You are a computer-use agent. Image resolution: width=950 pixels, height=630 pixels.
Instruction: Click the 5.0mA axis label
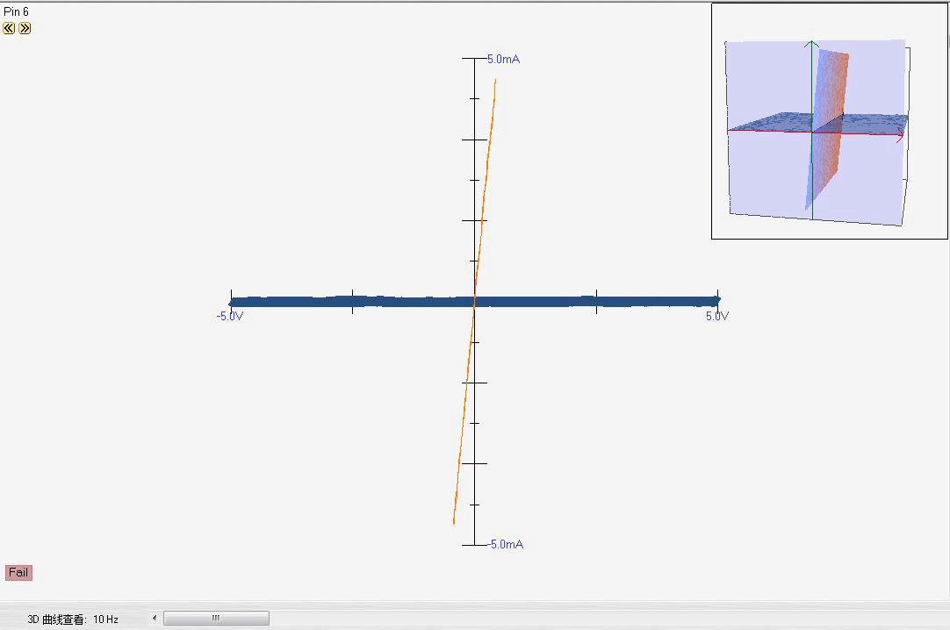(x=504, y=60)
